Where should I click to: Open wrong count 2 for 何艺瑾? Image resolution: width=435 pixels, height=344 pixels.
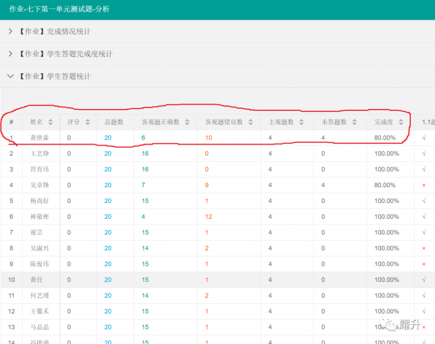[207, 296]
